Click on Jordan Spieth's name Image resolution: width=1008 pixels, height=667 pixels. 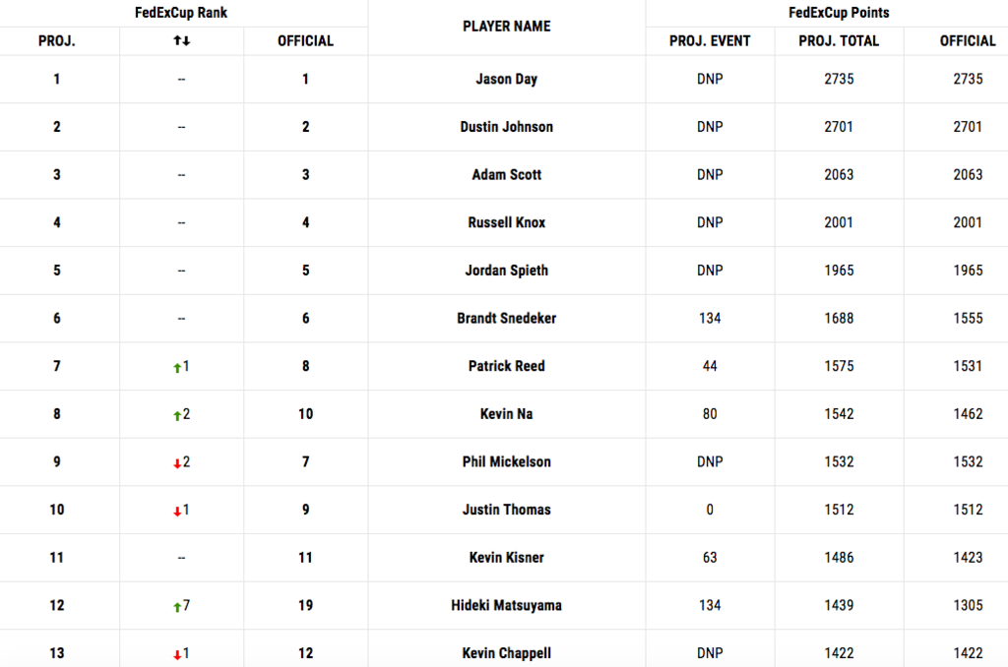pos(507,271)
